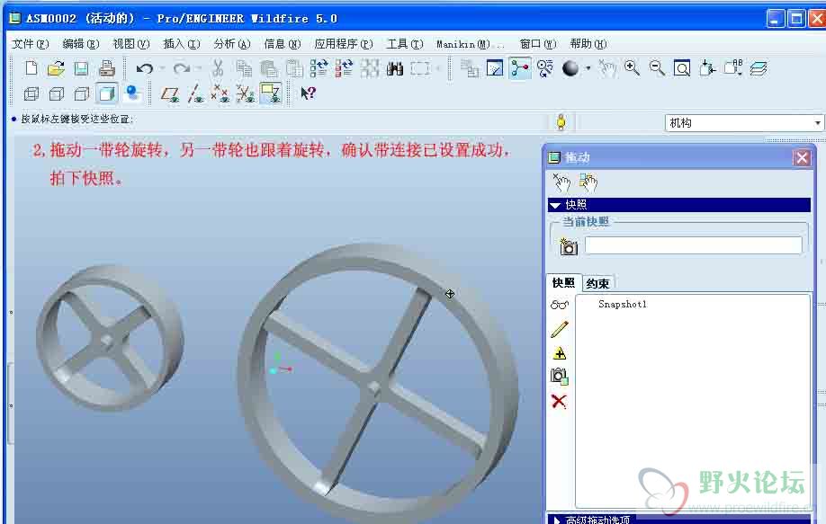Click the Redraw view icon
The width and height of the screenshot is (826, 524).
pos(495,68)
